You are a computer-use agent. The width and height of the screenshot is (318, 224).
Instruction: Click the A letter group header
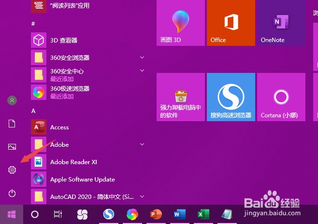(33, 111)
